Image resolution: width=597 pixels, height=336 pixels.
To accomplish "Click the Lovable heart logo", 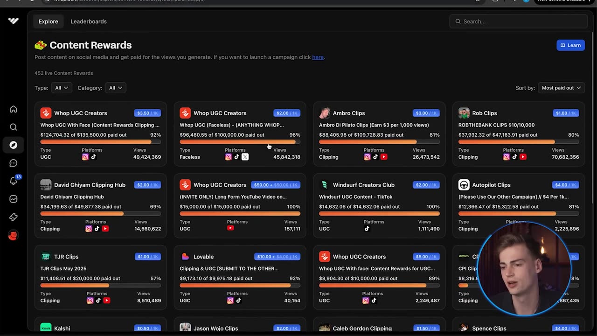I will pyautogui.click(x=185, y=257).
